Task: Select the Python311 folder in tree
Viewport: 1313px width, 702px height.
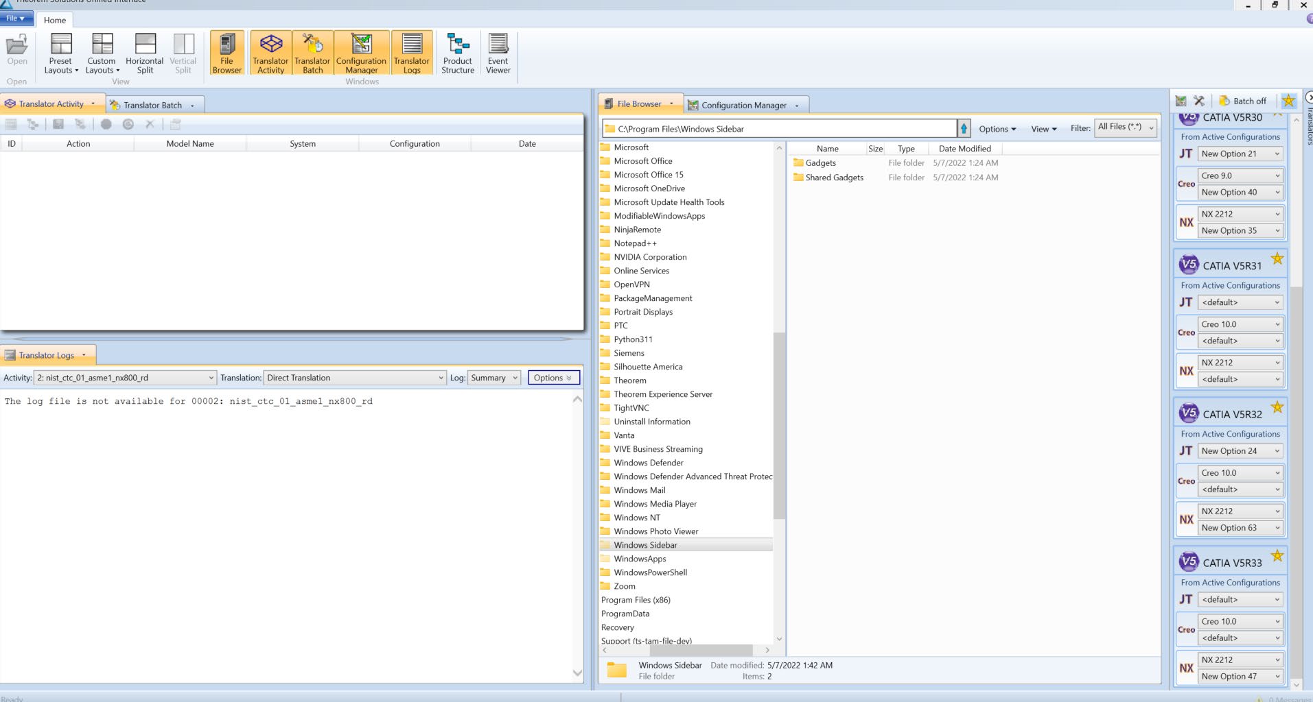Action: click(633, 339)
